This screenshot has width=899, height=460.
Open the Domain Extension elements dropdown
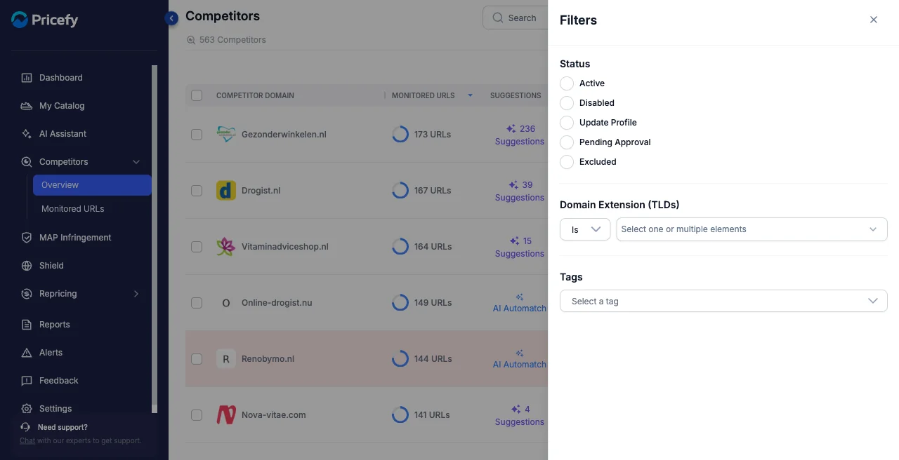point(752,229)
